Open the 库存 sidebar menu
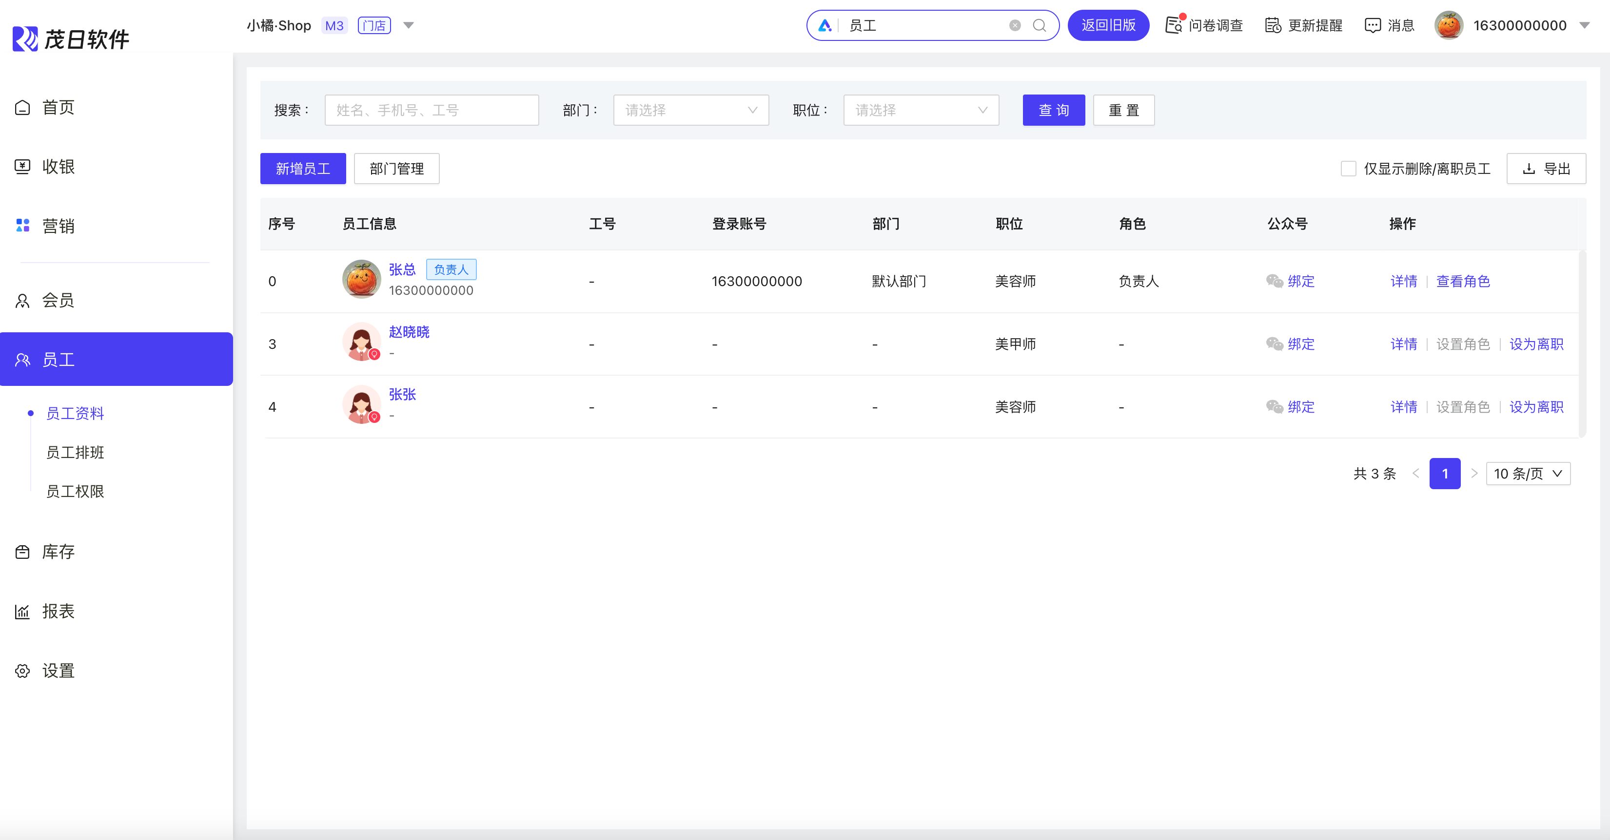 58,552
